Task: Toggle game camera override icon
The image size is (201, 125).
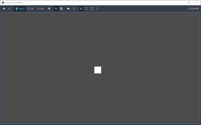Action: point(68,9)
